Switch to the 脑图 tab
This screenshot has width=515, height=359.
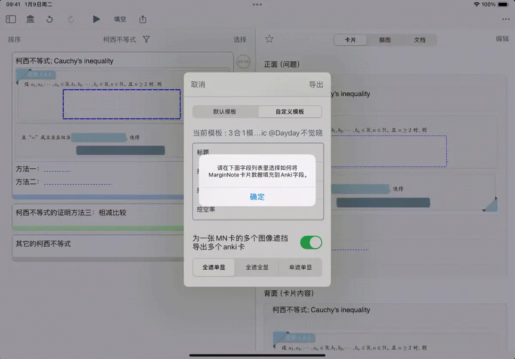[385, 40]
